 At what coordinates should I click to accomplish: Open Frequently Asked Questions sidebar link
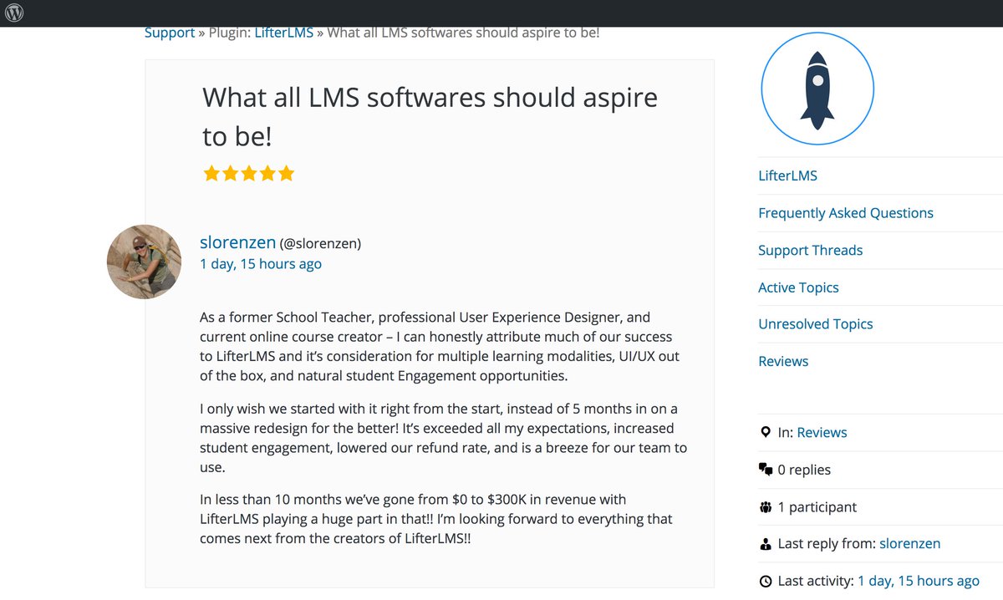846,213
